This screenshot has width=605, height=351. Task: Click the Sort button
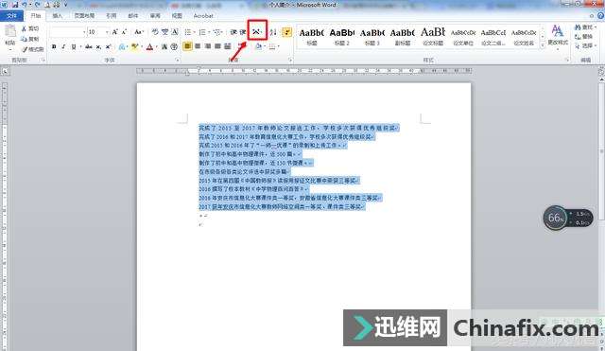273,32
